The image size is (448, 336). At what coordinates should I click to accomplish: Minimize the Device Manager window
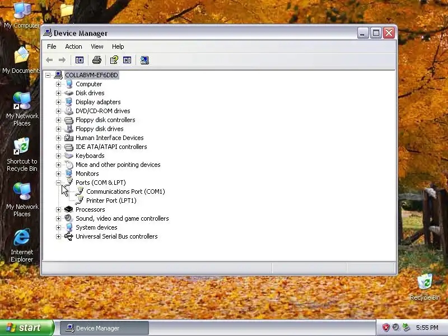[x=363, y=33]
